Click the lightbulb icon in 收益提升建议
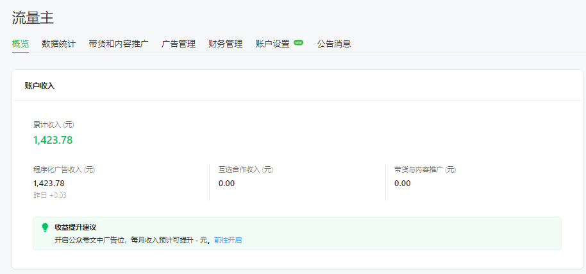This screenshot has width=586, height=274. [46, 227]
